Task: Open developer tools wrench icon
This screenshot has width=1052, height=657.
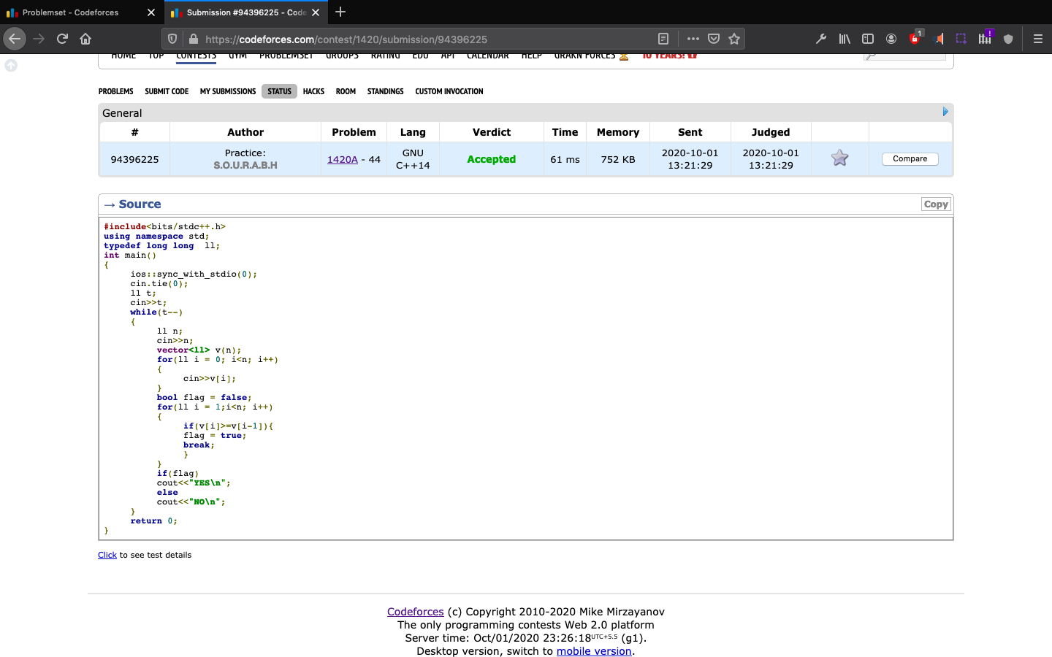Action: (x=821, y=39)
